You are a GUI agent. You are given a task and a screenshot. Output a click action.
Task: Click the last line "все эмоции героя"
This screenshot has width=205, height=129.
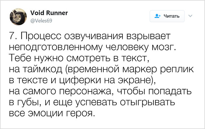pos(51,114)
